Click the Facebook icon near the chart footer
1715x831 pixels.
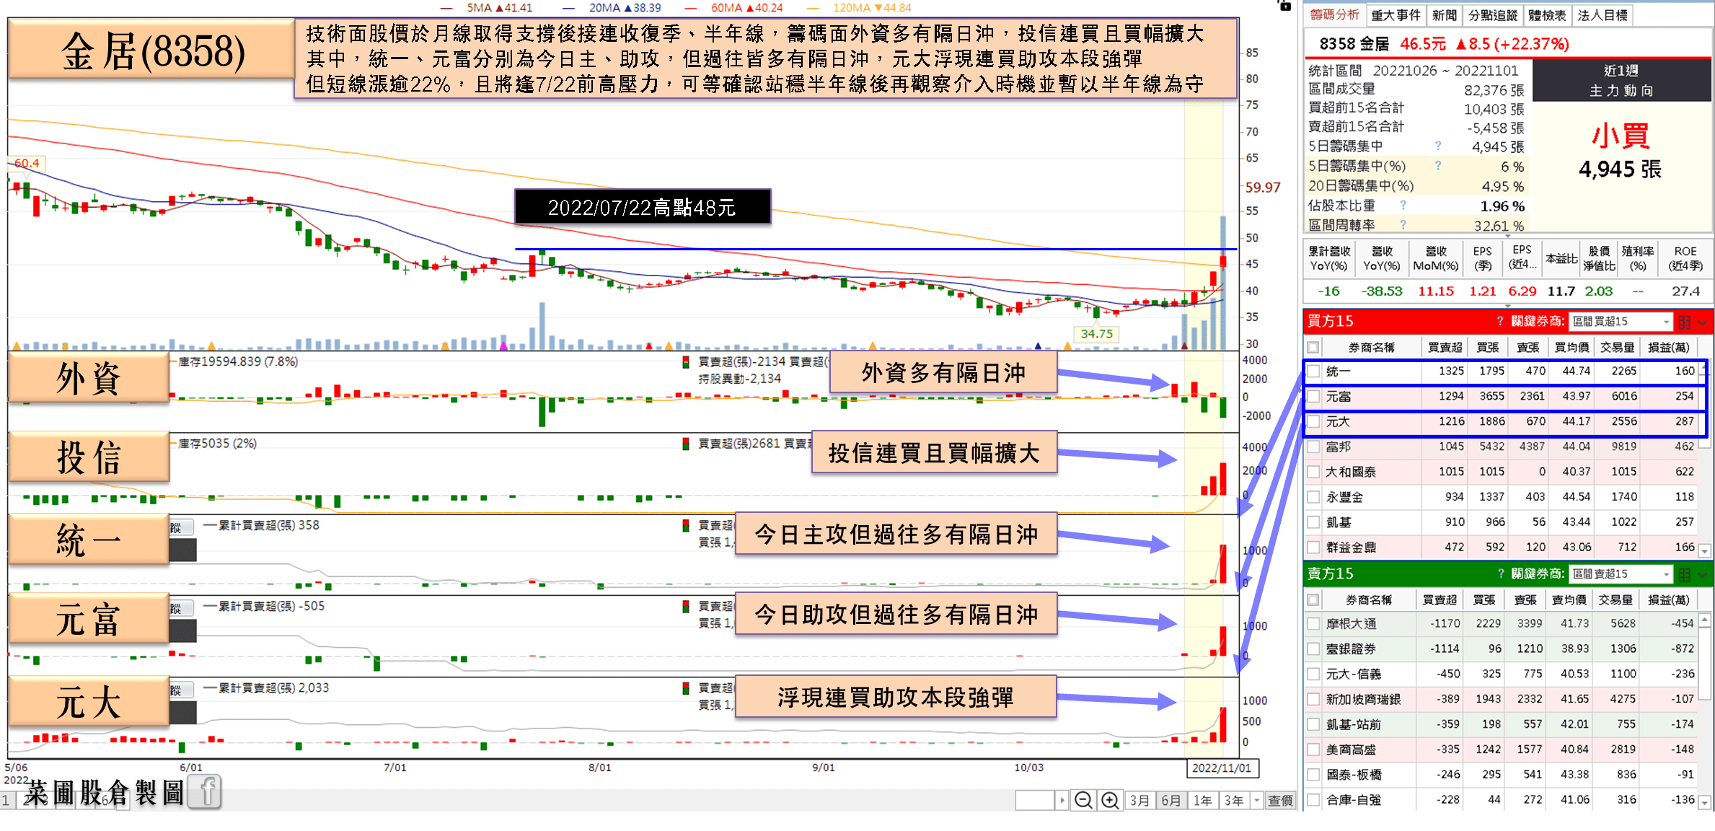(x=206, y=793)
